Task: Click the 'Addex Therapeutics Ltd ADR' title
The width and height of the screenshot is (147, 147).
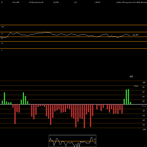Action: [x=128, y=2]
